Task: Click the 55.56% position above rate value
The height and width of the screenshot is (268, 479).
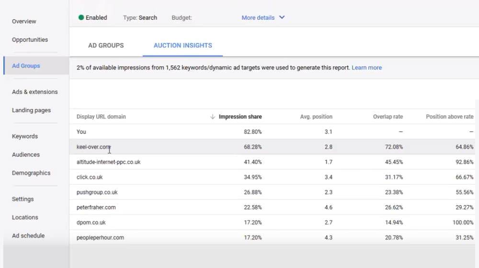Action: [464, 192]
